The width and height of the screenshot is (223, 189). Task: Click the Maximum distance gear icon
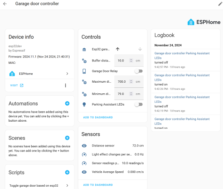(x=84, y=82)
